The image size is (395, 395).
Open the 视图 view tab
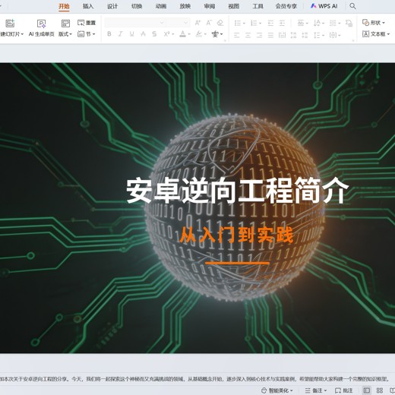[x=234, y=6]
